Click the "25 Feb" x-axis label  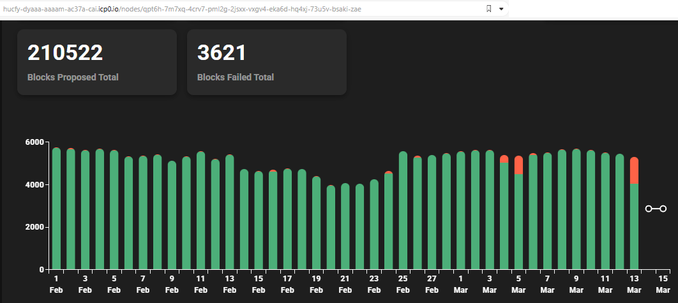[403, 284]
